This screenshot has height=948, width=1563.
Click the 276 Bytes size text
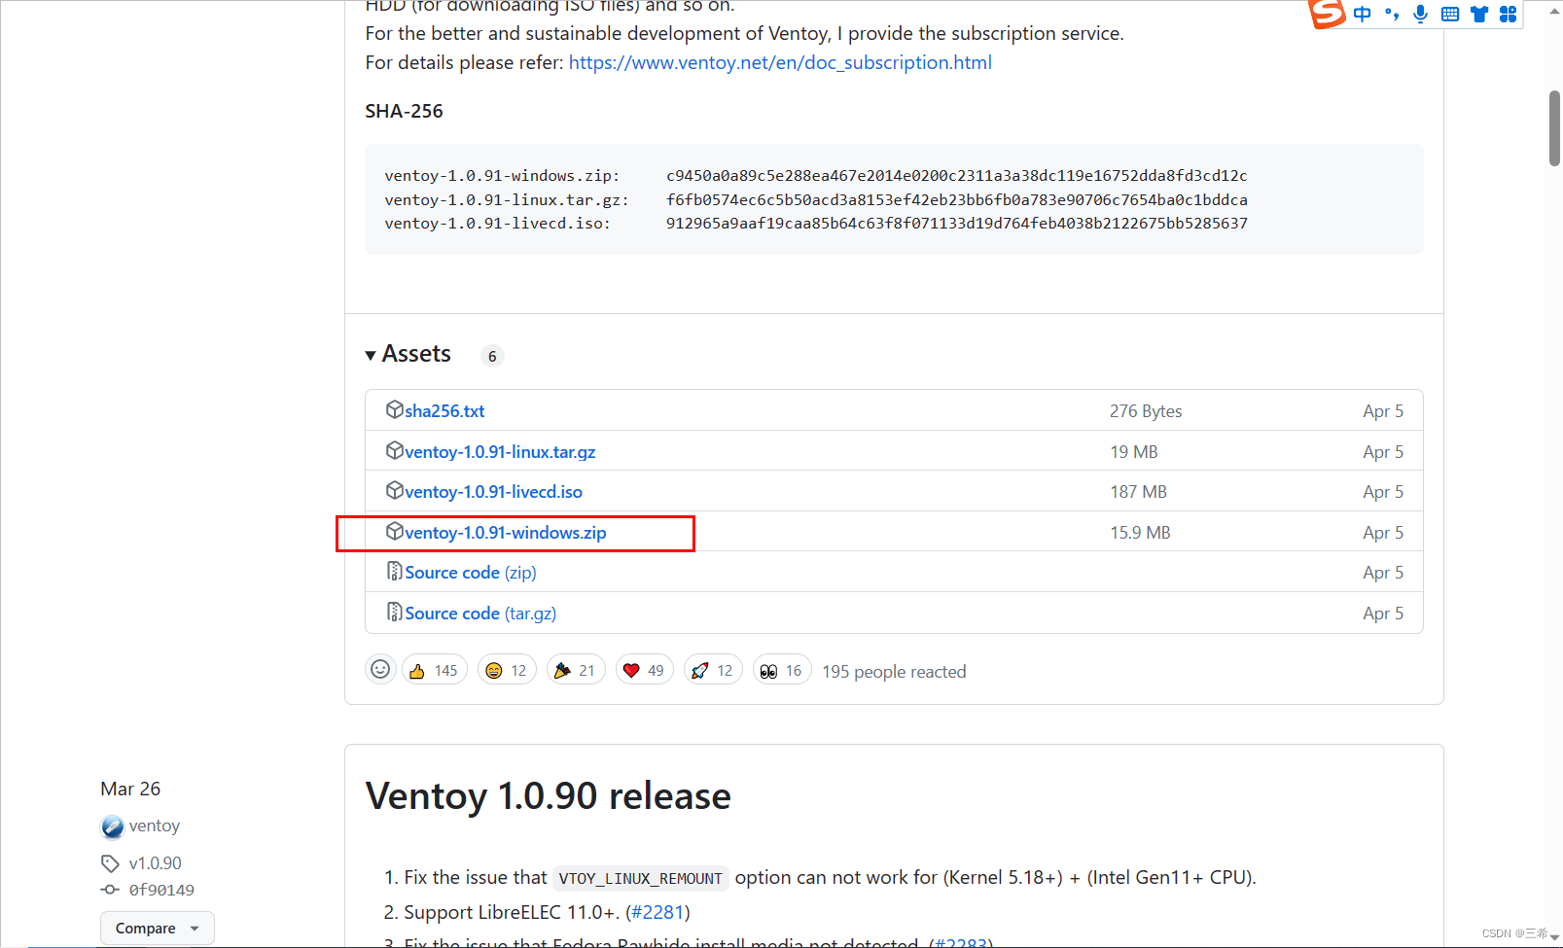tap(1146, 411)
